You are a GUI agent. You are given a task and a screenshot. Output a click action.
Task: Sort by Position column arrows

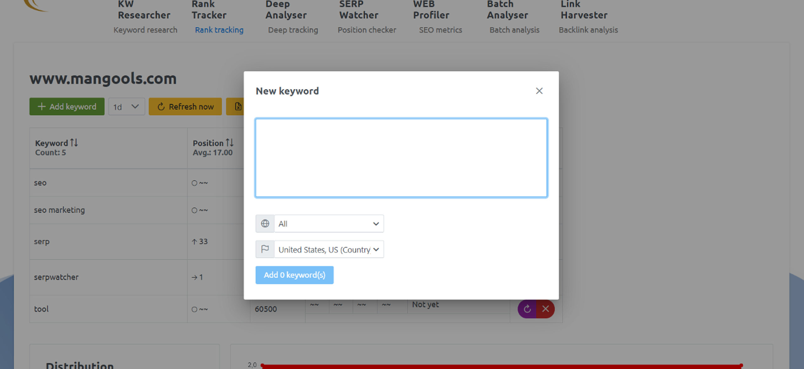pyautogui.click(x=230, y=143)
